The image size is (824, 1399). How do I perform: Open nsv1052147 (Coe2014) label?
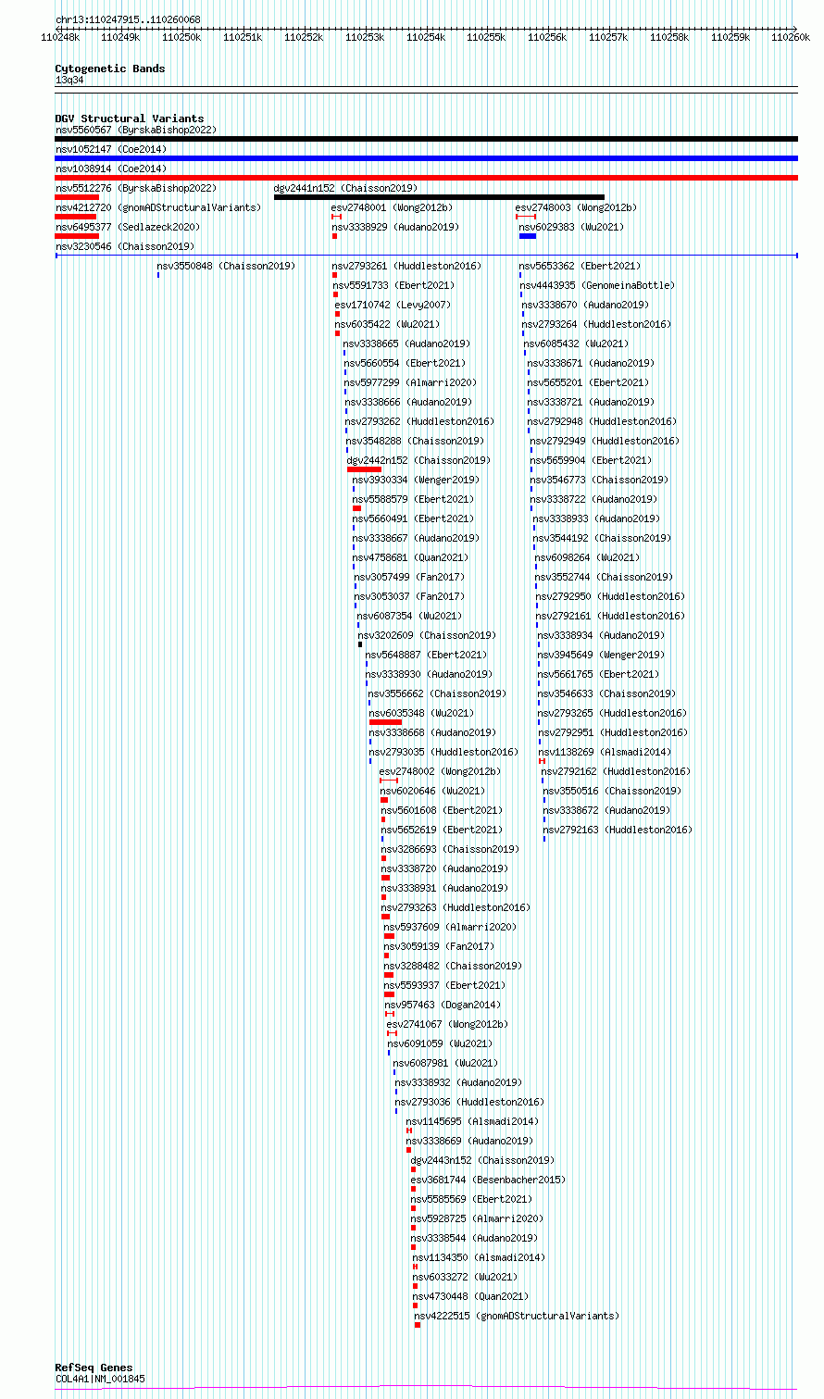click(111, 149)
